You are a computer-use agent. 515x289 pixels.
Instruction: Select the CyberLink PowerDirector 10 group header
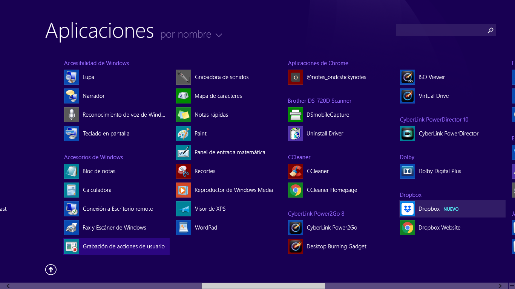point(434,120)
